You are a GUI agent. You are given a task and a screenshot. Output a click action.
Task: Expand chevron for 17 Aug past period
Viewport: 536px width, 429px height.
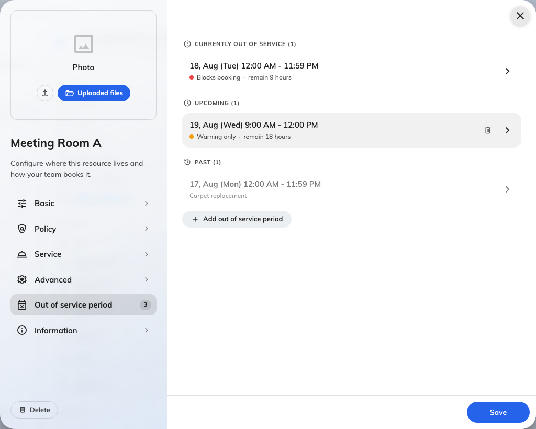pyautogui.click(x=508, y=189)
